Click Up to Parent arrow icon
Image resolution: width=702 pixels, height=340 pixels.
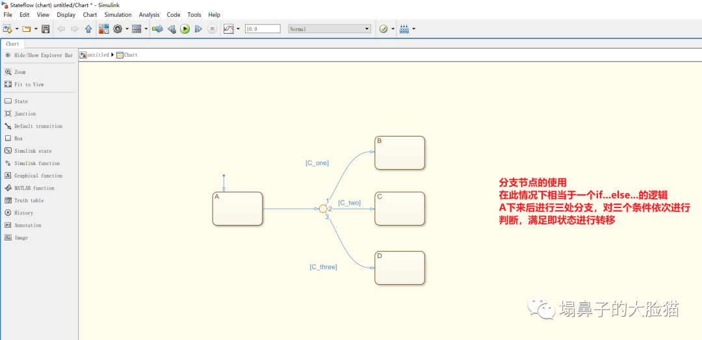point(88,29)
